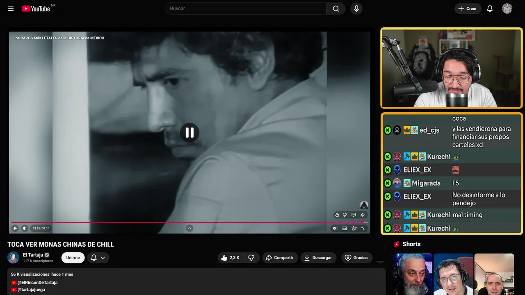Click the streamer webcam overlay
Image resolution: width=525 pixels, height=295 pixels.
(x=452, y=68)
